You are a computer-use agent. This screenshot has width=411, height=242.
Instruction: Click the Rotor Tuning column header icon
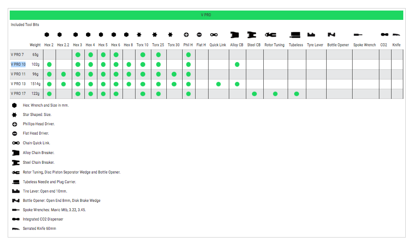(271, 35)
